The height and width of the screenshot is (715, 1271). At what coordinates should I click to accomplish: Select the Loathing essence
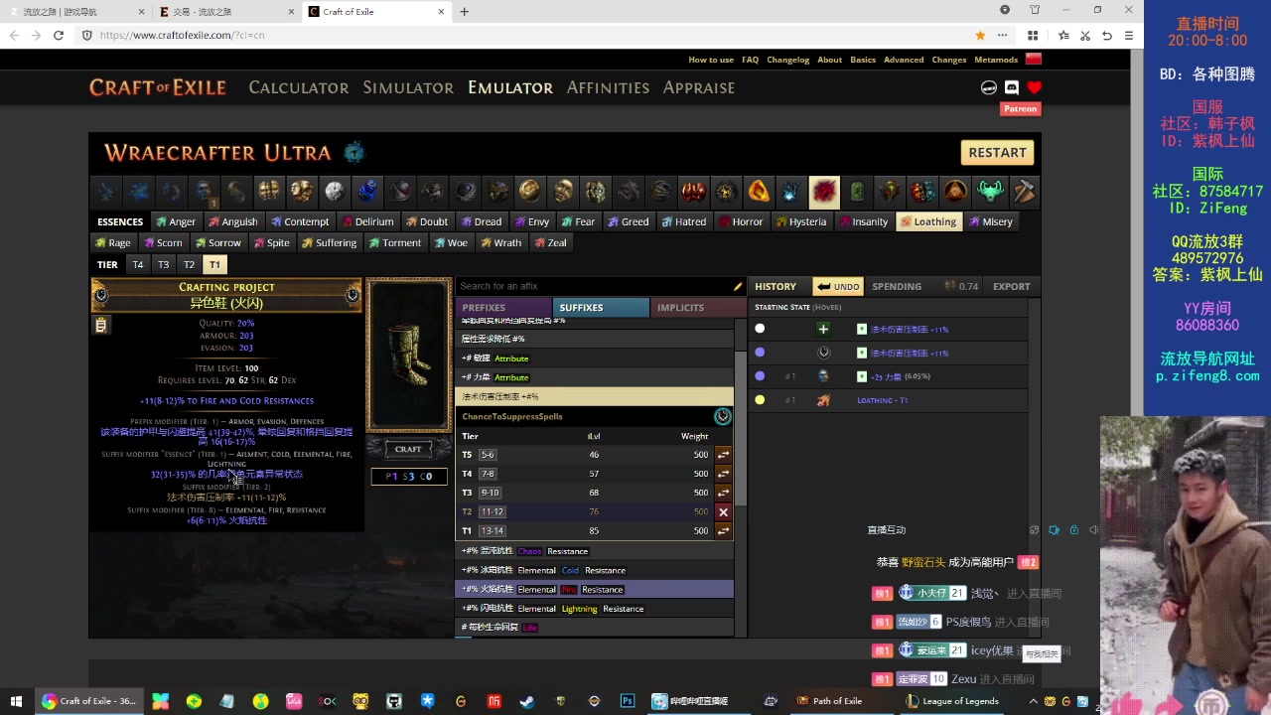[928, 221]
